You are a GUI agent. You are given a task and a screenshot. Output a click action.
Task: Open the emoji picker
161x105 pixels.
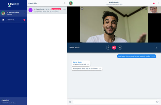(157, 102)
